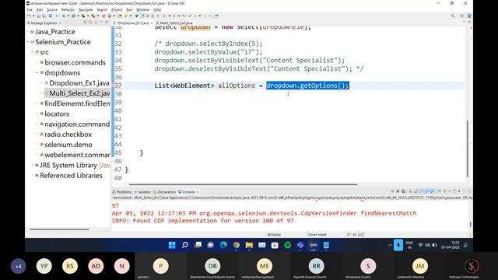The image size is (498, 280).
Task: Click the console Remove All Terminated Launches icon
Action: click(x=403, y=191)
